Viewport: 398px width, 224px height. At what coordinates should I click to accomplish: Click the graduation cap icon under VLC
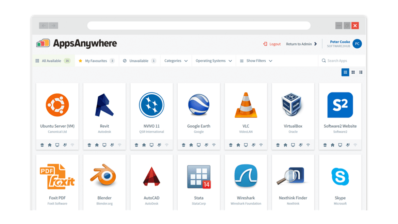(x=231, y=145)
